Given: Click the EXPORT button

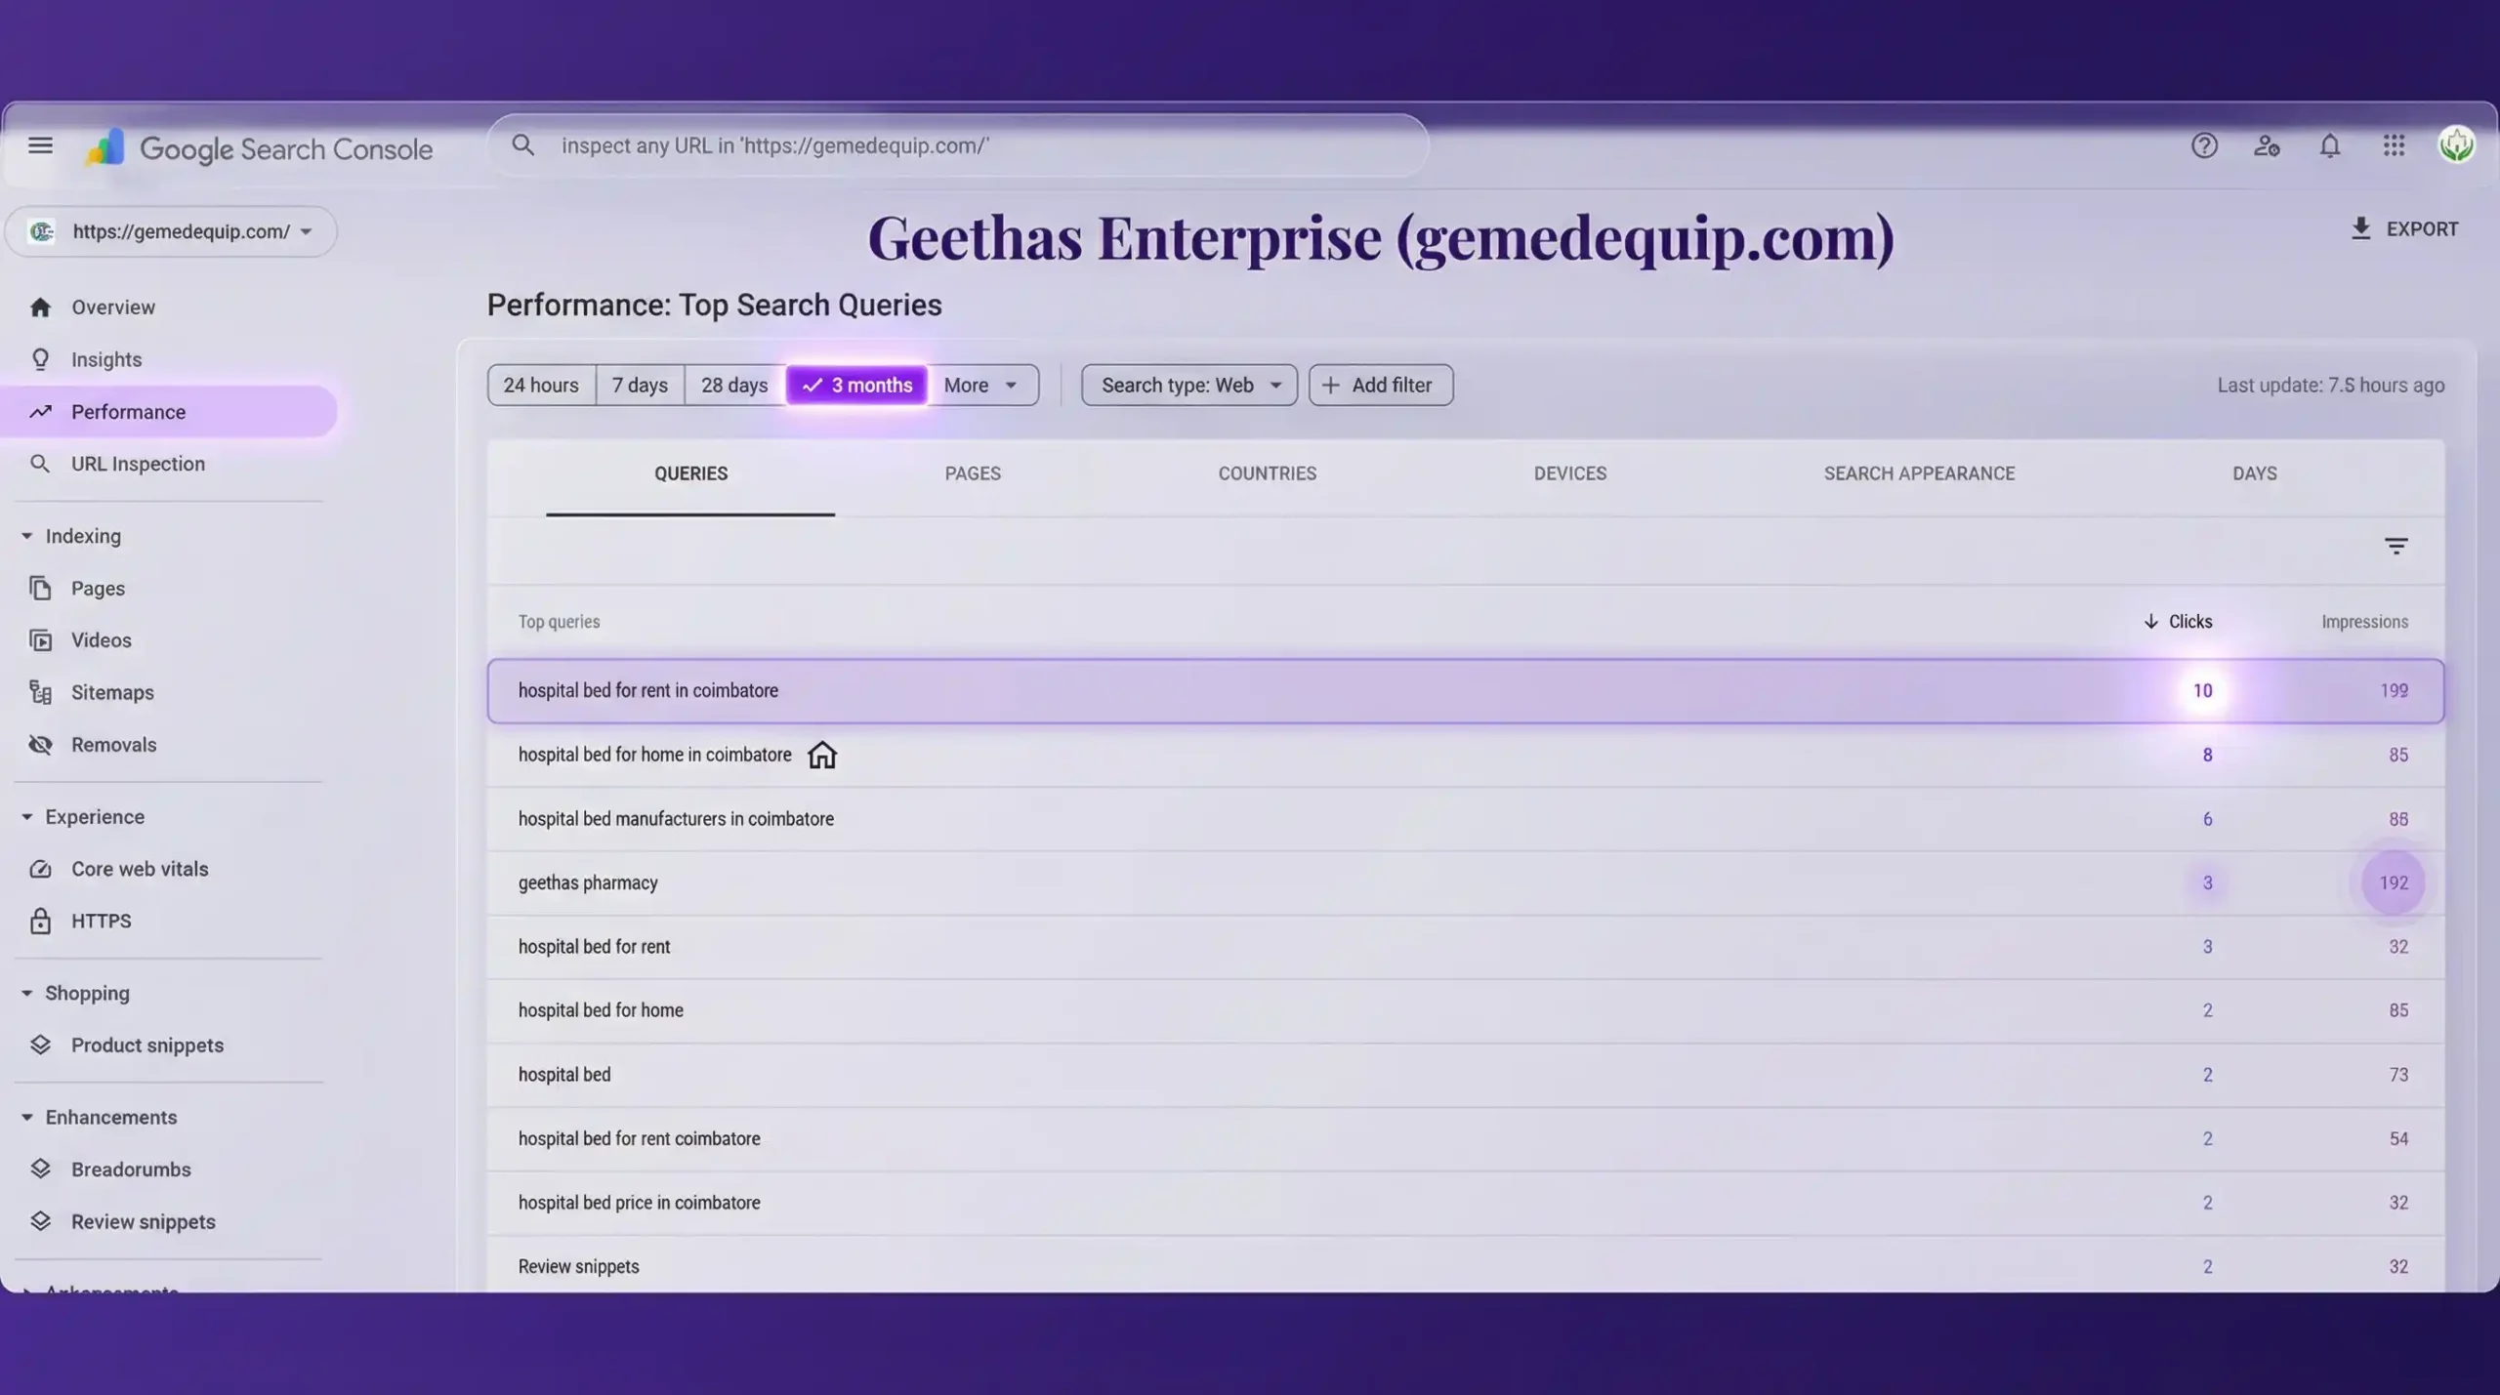Looking at the screenshot, I should click(x=2404, y=228).
